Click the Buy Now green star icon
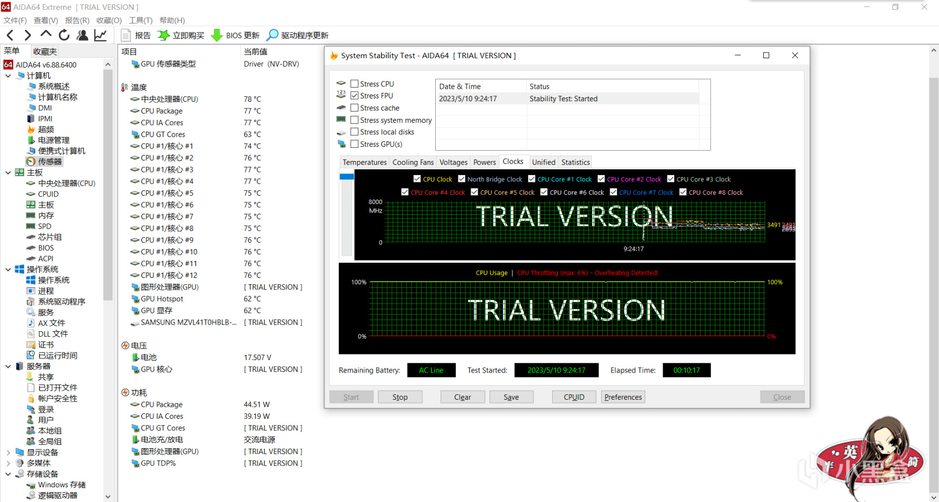Viewport: 939px width, 502px height. [163, 35]
